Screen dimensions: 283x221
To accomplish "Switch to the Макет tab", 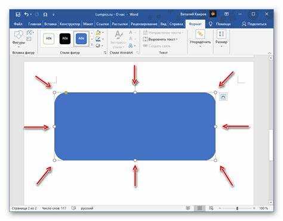I will point(88,24).
